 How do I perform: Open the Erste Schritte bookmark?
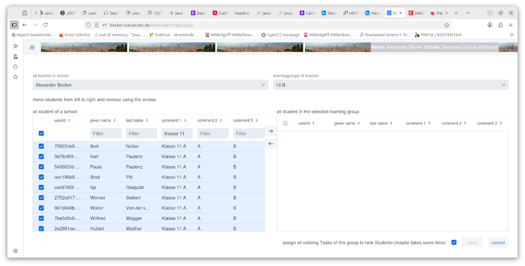click(x=75, y=35)
